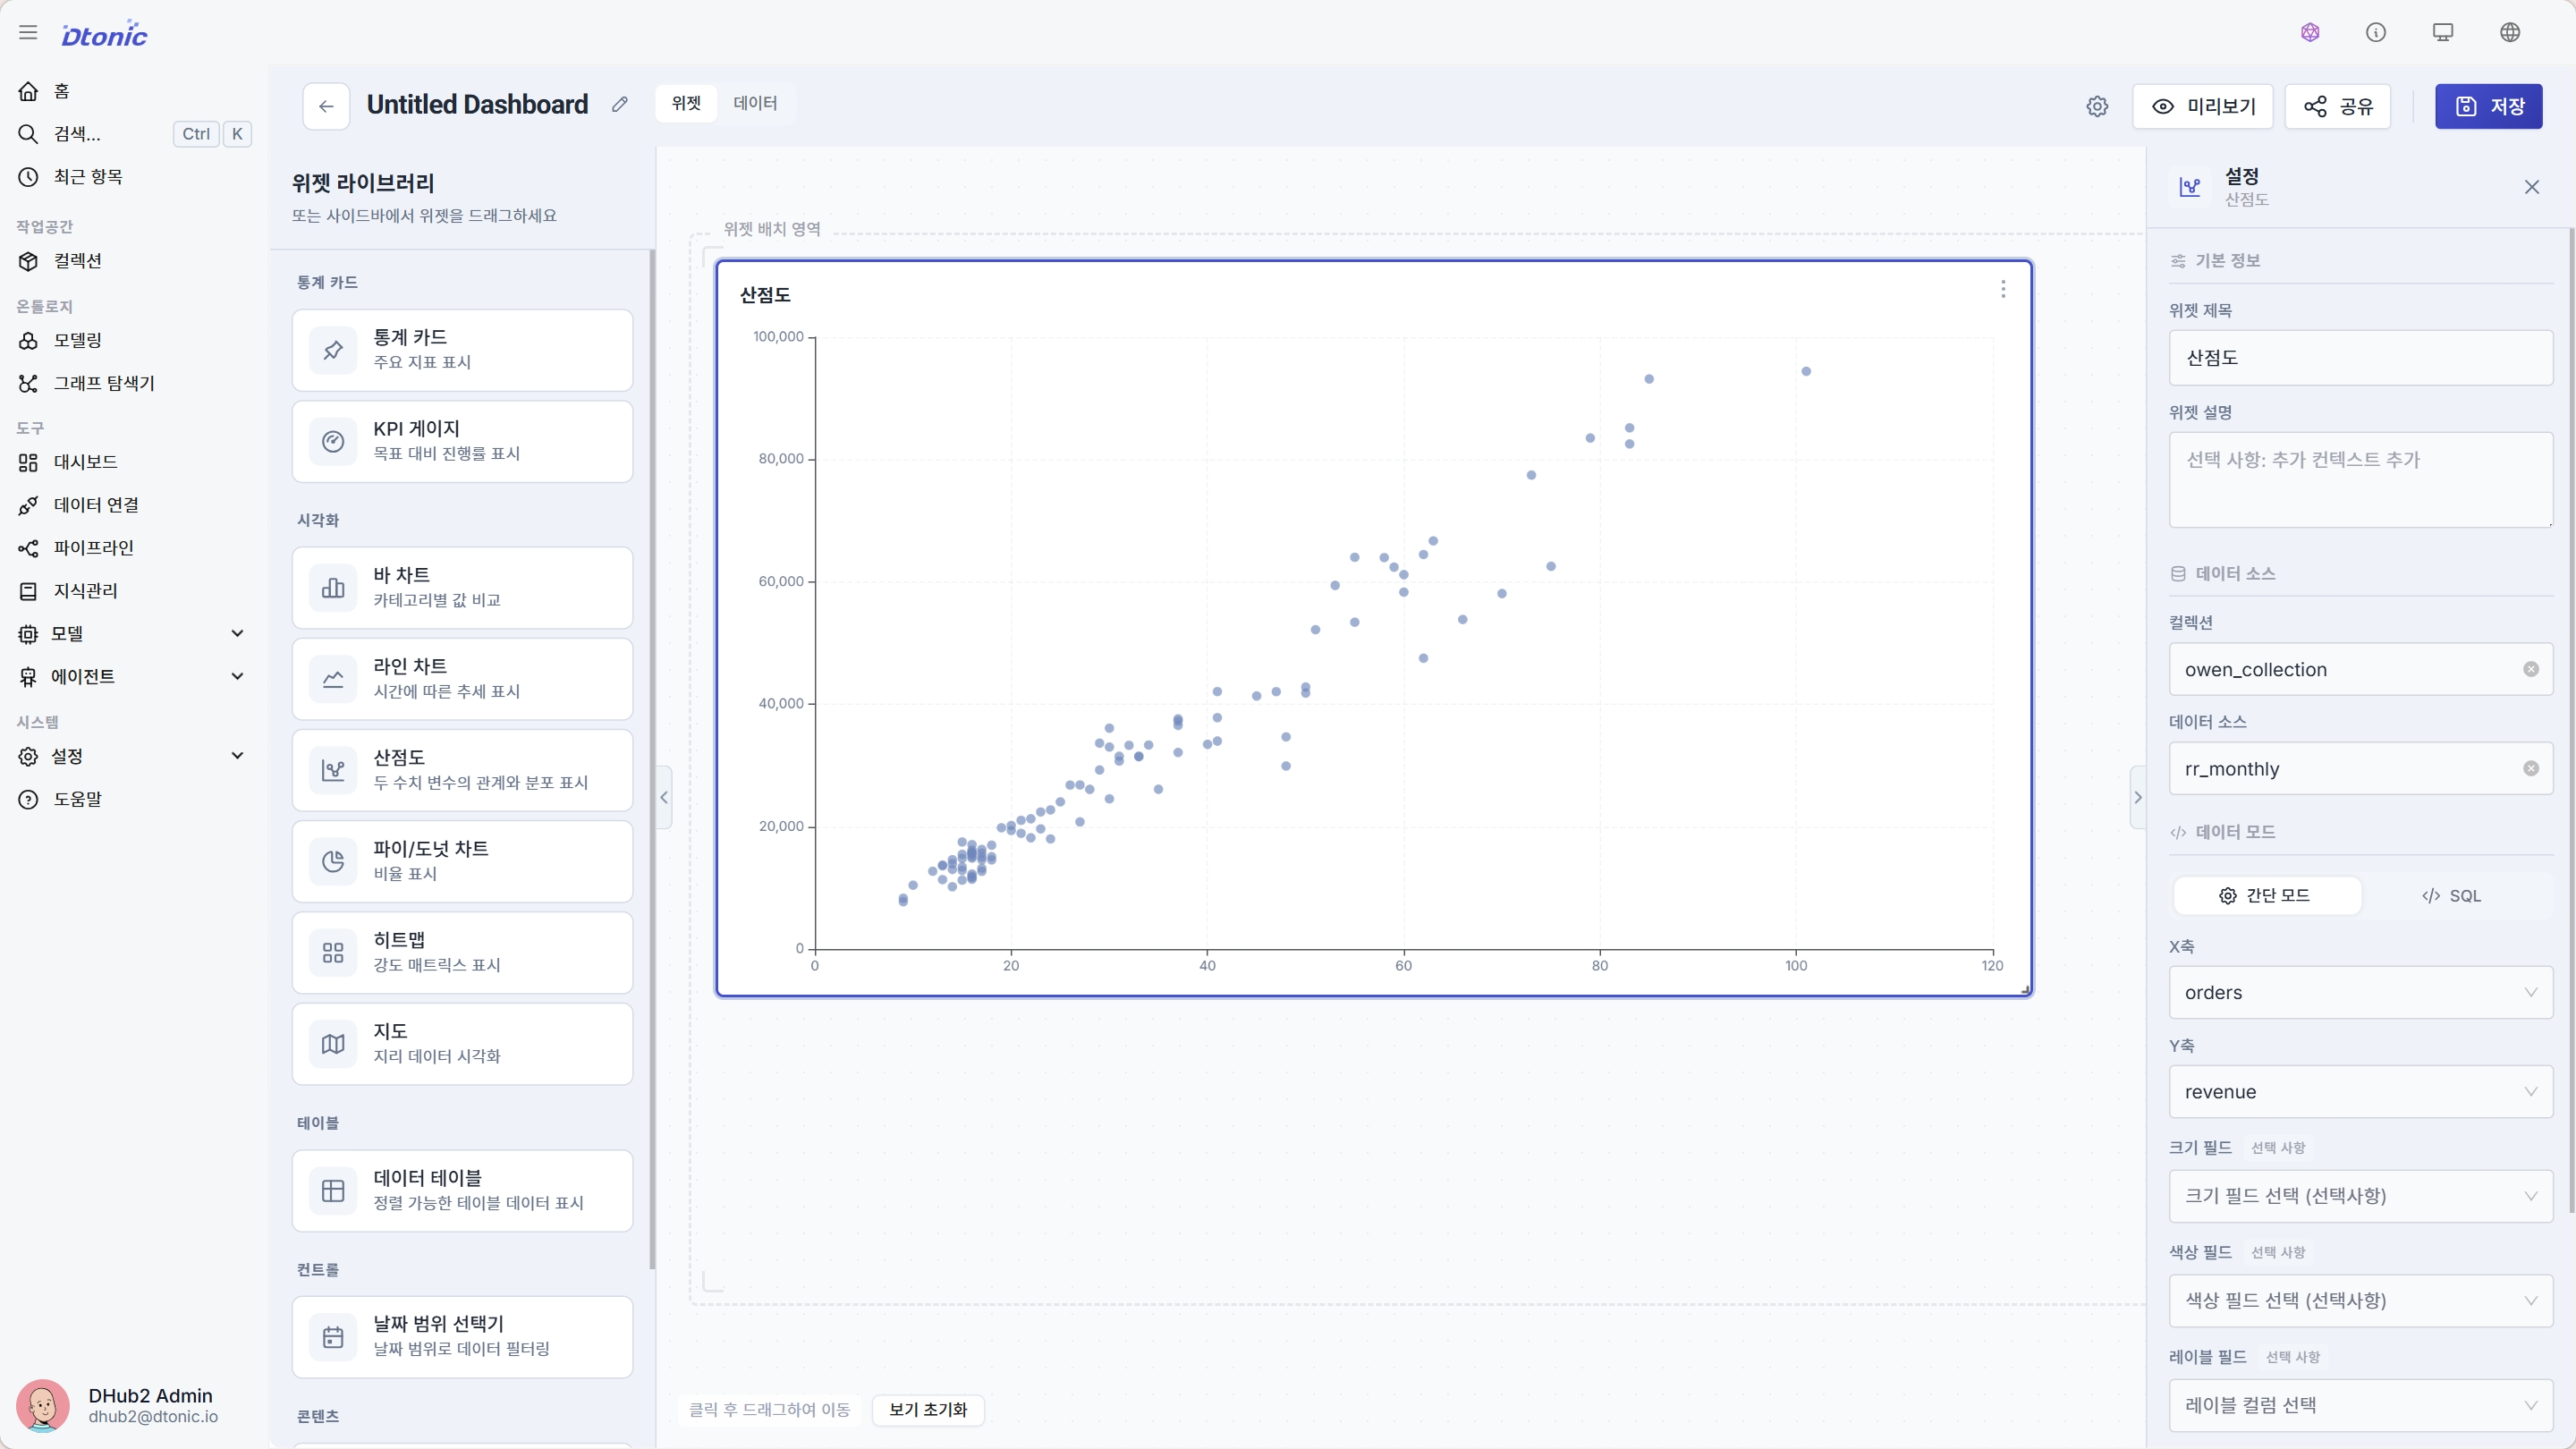2576x1449 pixels.
Task: Add the 파이/도넛 차트 widget
Action: (x=462, y=861)
